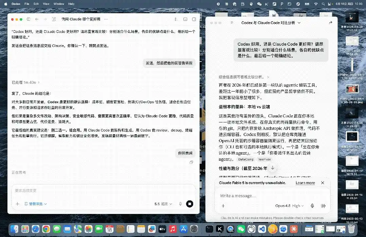This screenshot has width=366, height=237.
Task: Focus the 'Write a message...' field in Claude
Action: 272,196
